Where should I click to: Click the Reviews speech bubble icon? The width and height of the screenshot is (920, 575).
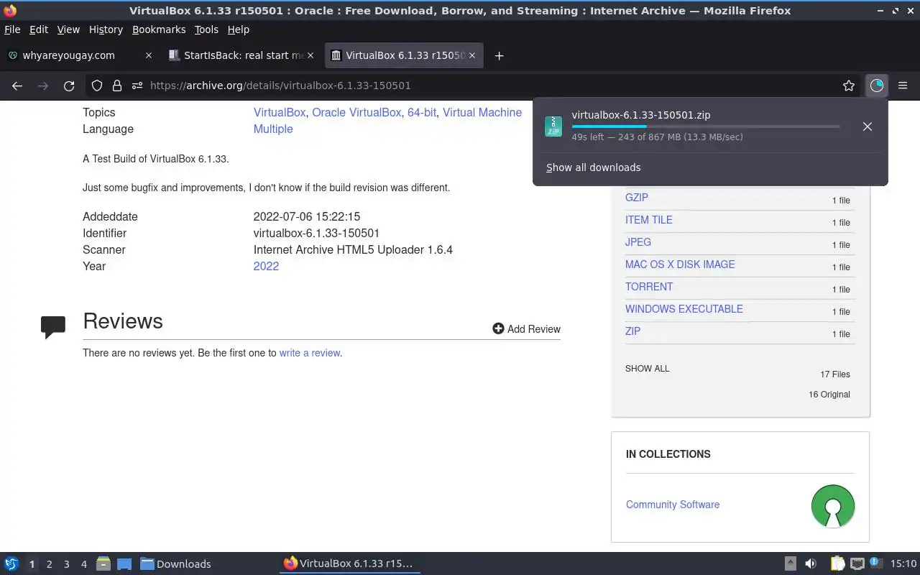click(53, 327)
